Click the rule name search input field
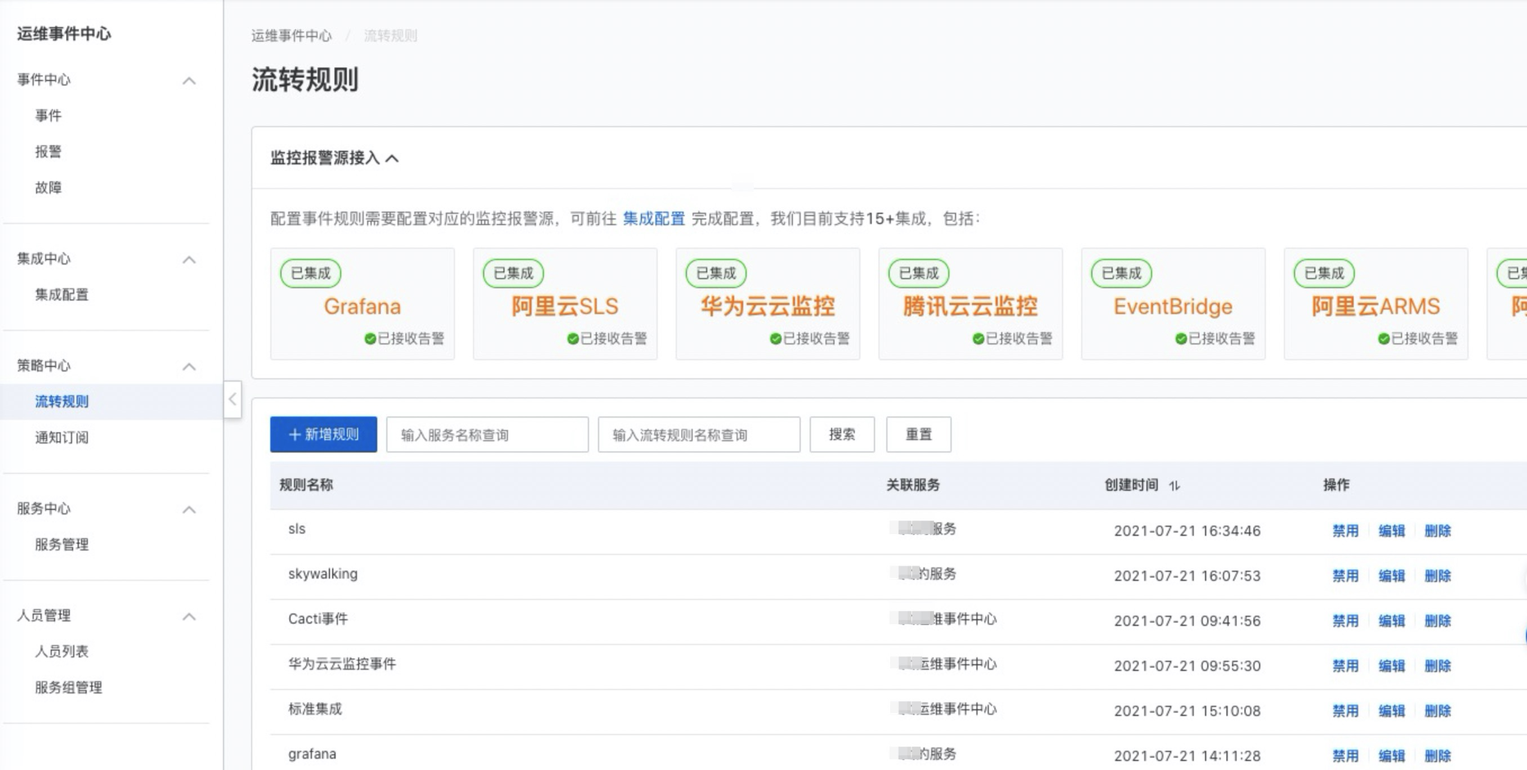The height and width of the screenshot is (770, 1527). [x=698, y=434]
